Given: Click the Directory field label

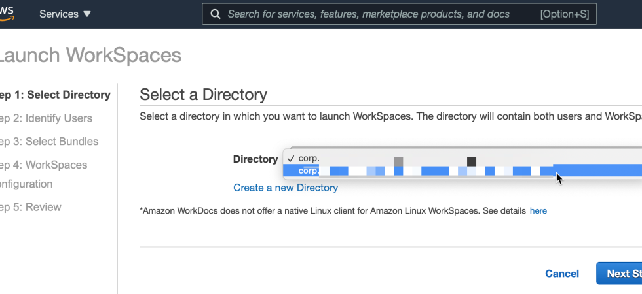Looking at the screenshot, I should [255, 159].
